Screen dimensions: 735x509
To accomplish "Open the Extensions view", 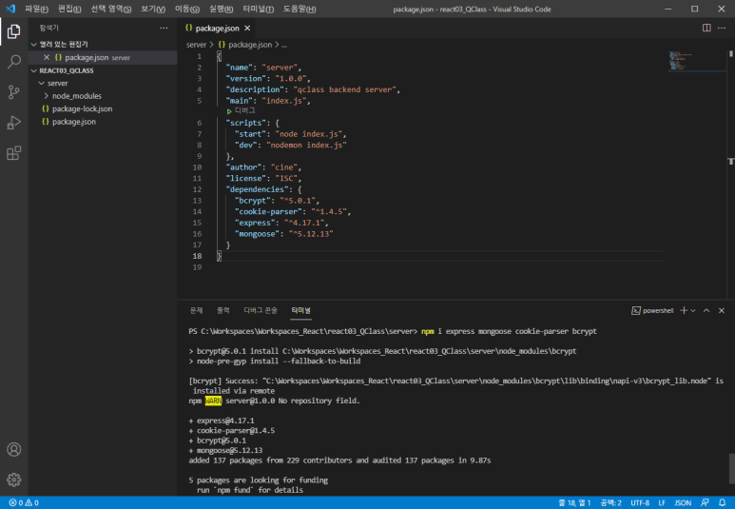I will [13, 153].
